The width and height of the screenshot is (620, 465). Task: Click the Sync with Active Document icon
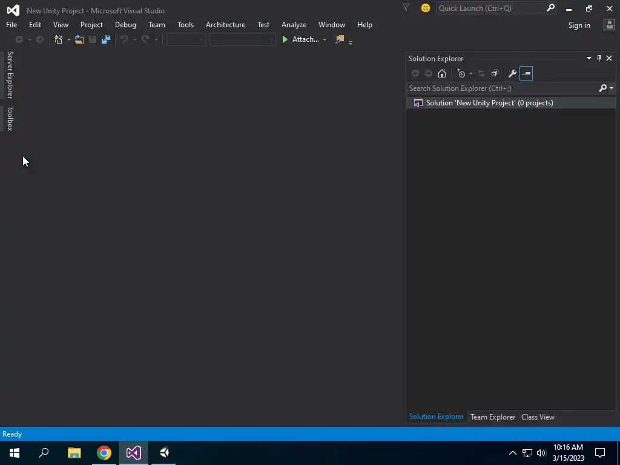(x=481, y=73)
